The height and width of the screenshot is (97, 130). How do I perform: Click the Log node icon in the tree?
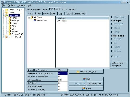[10, 29]
